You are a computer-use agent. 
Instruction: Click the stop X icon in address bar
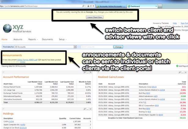(93, 6)
